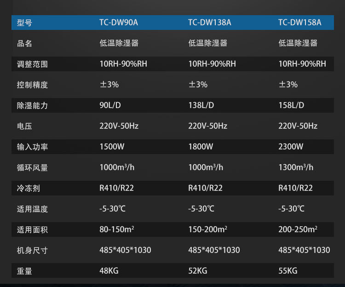Click the 48KG weight value
The image size is (345, 287).
(109, 271)
